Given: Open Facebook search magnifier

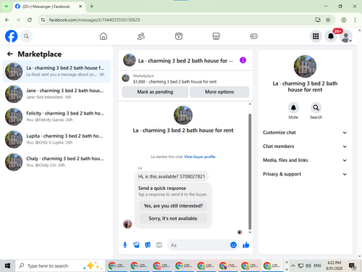Looking at the screenshot, I should click(x=26, y=36).
